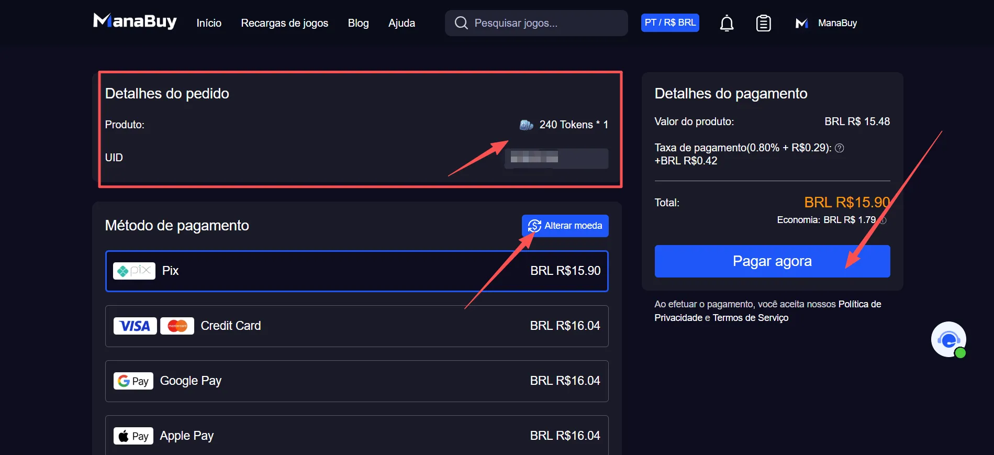Click the Taxa de pagamento label
994x455 pixels.
click(x=743, y=148)
